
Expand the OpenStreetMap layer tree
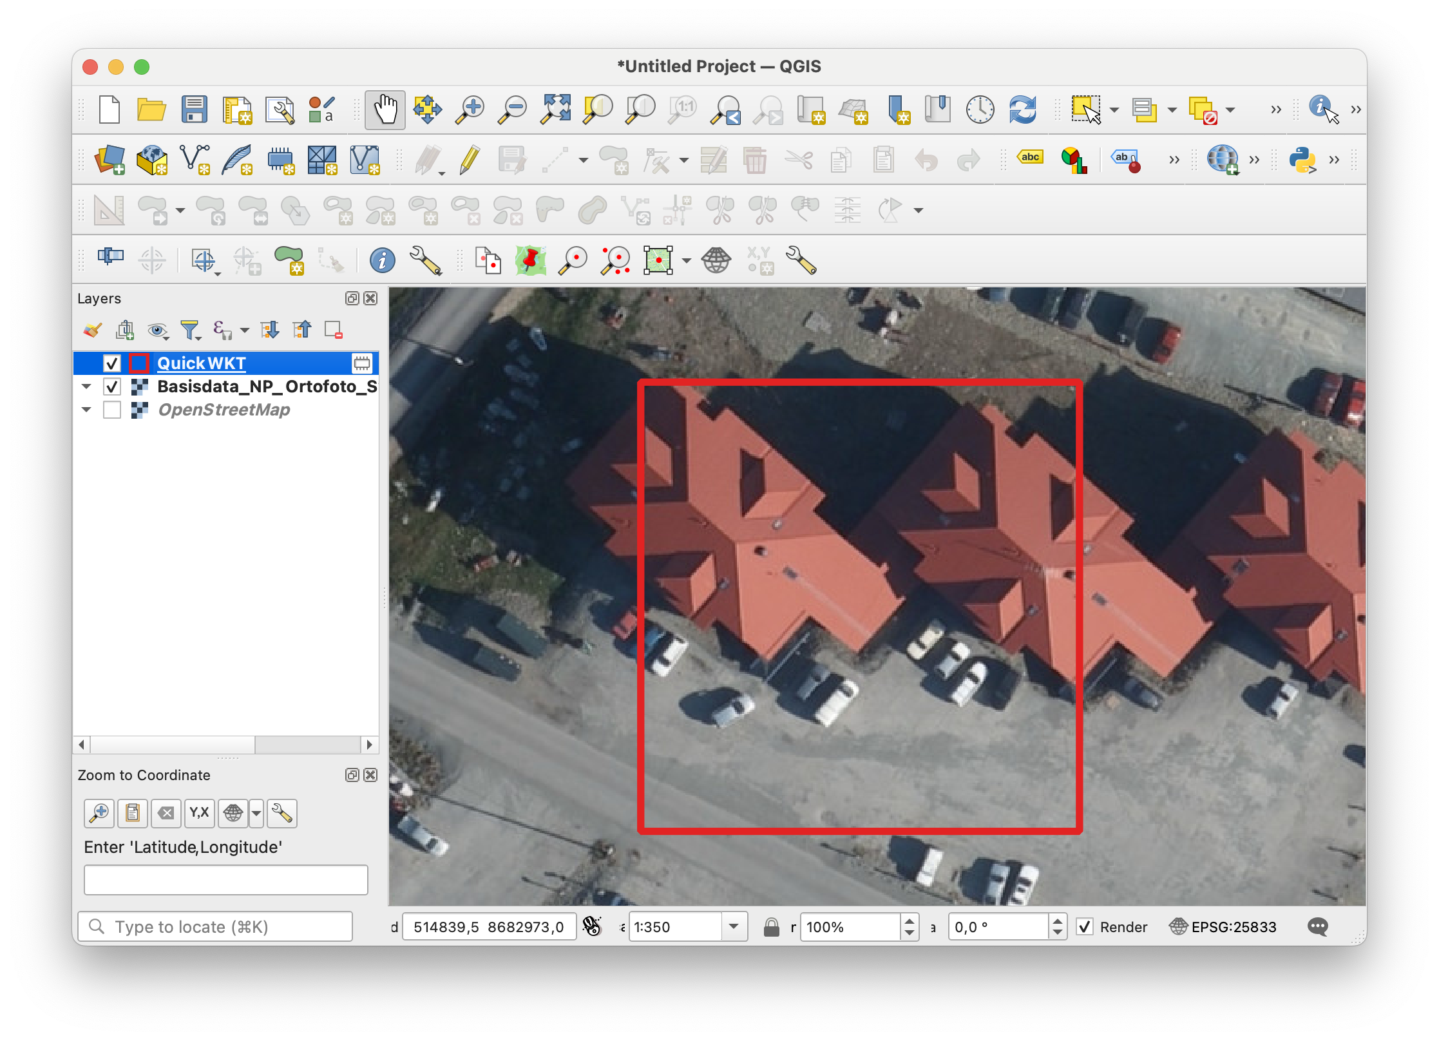click(87, 410)
